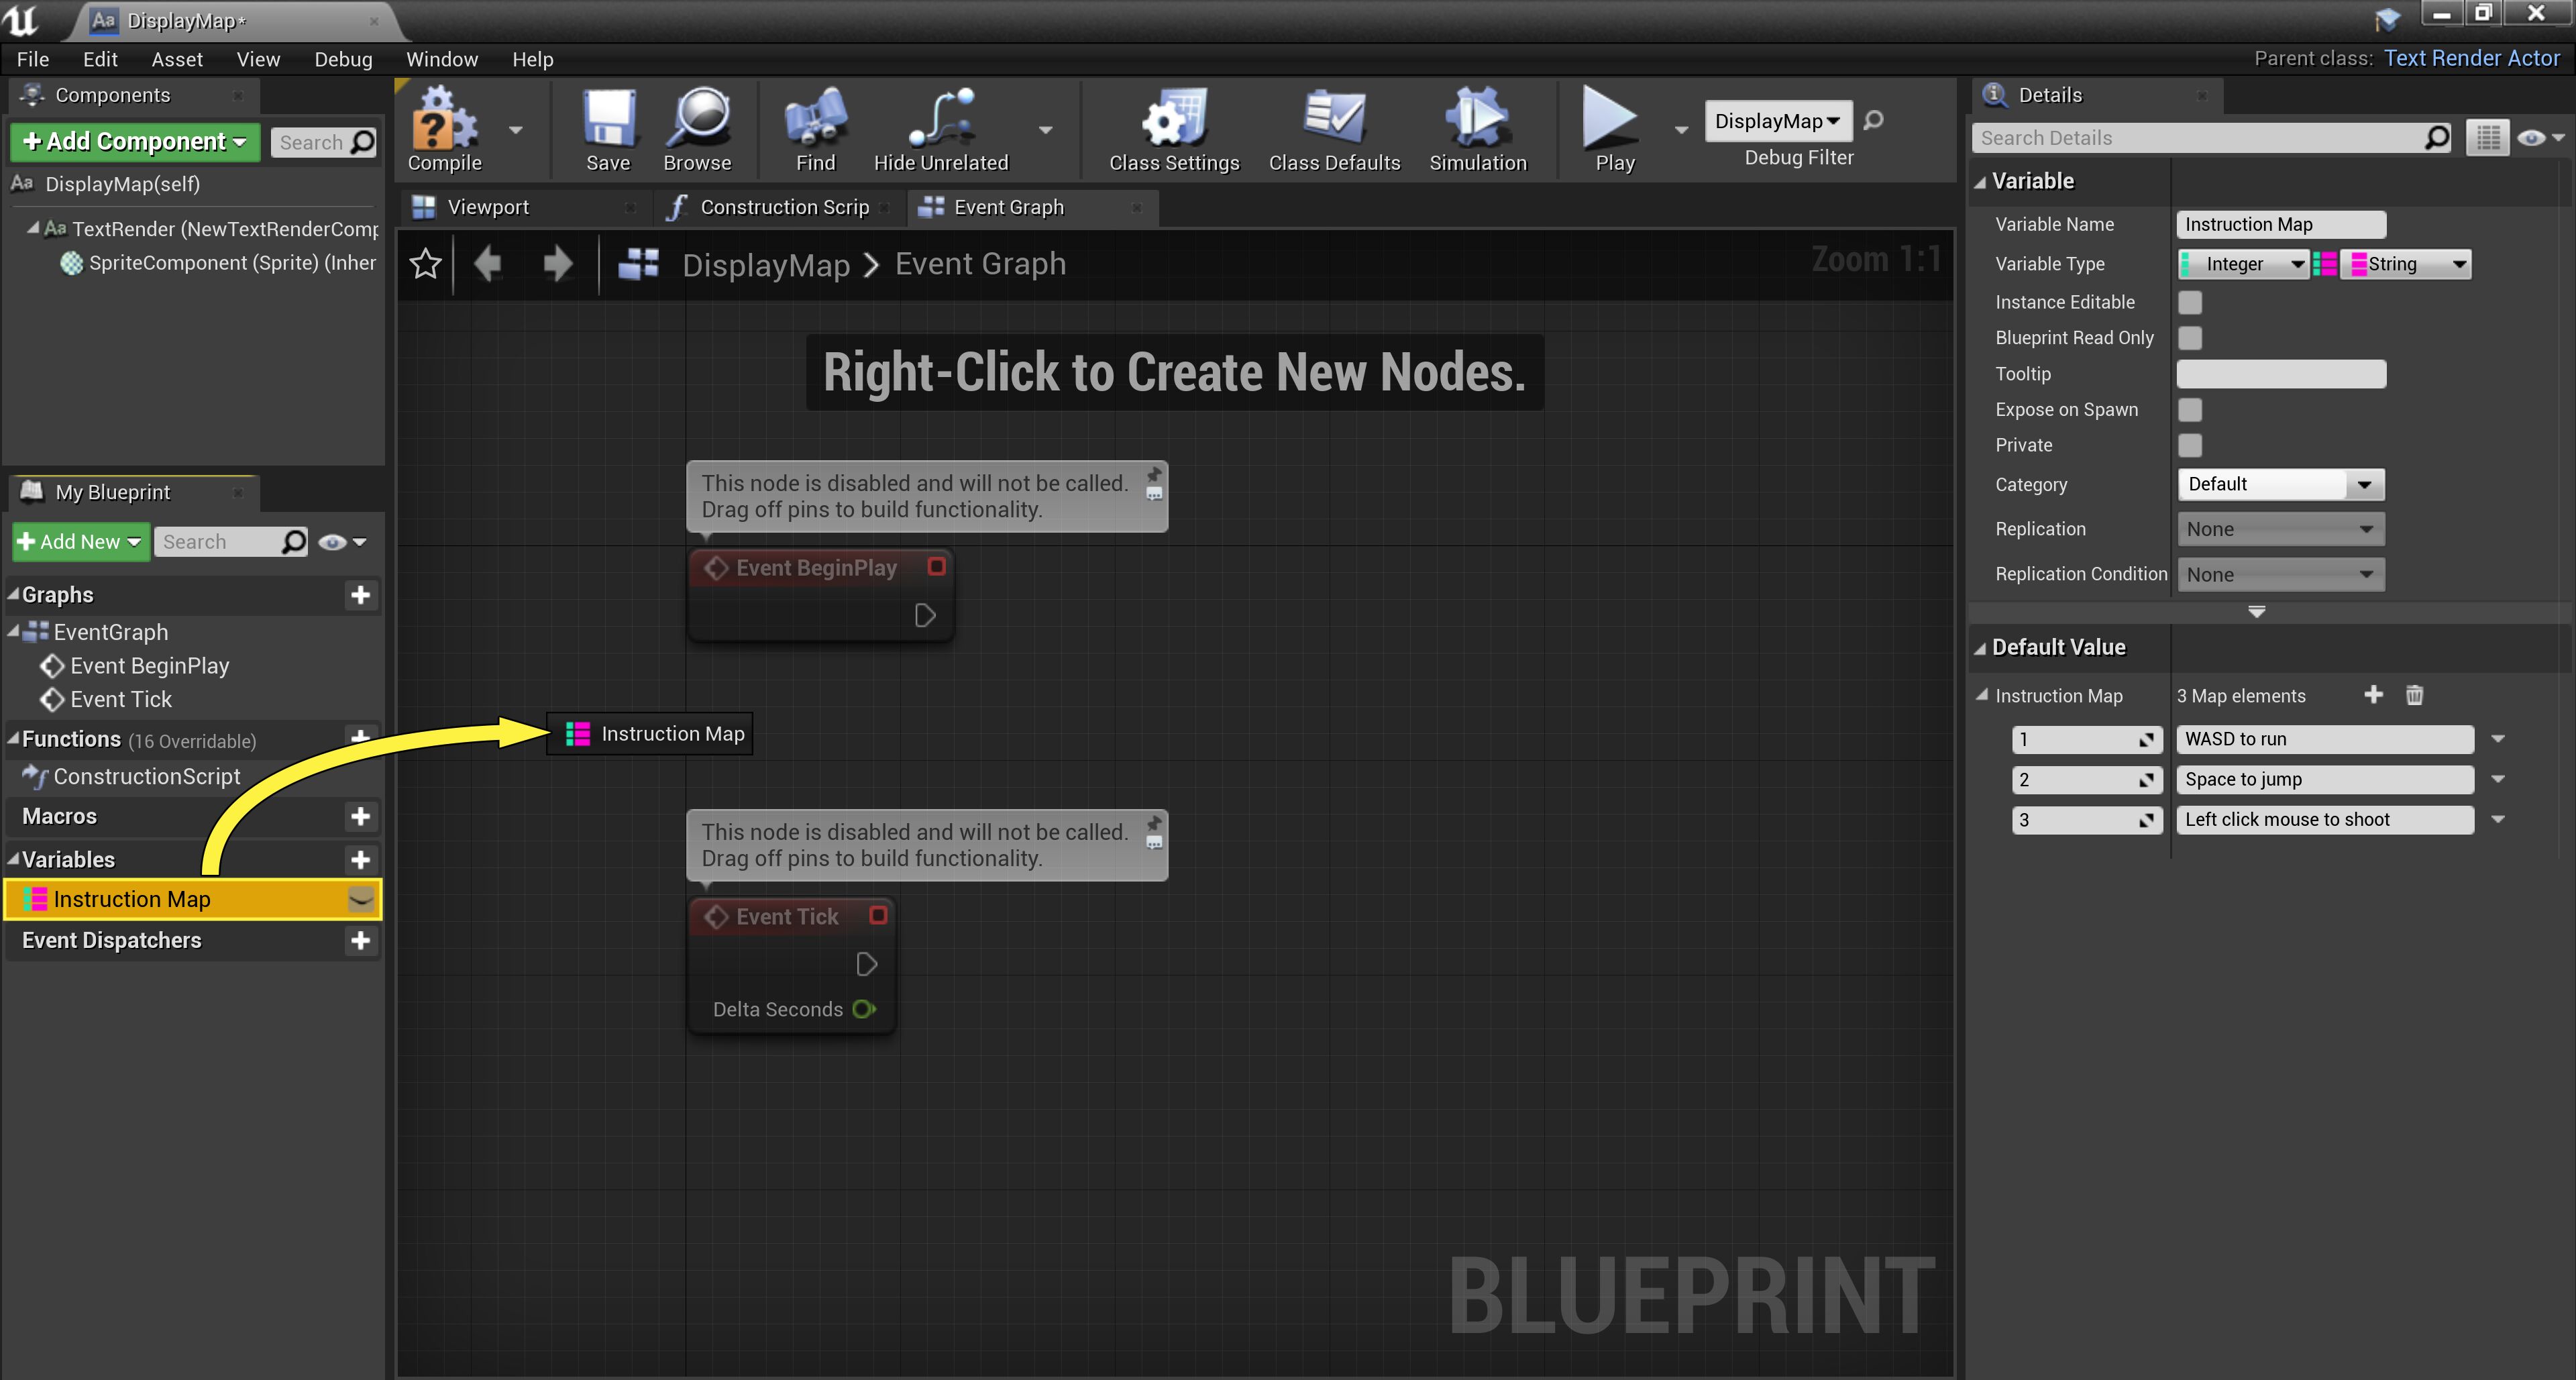The width and height of the screenshot is (2576, 1380).
Task: Collapse the Variables section in My Blueprint
Action: 14,860
